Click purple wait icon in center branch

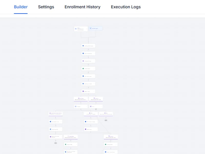click(86, 129)
